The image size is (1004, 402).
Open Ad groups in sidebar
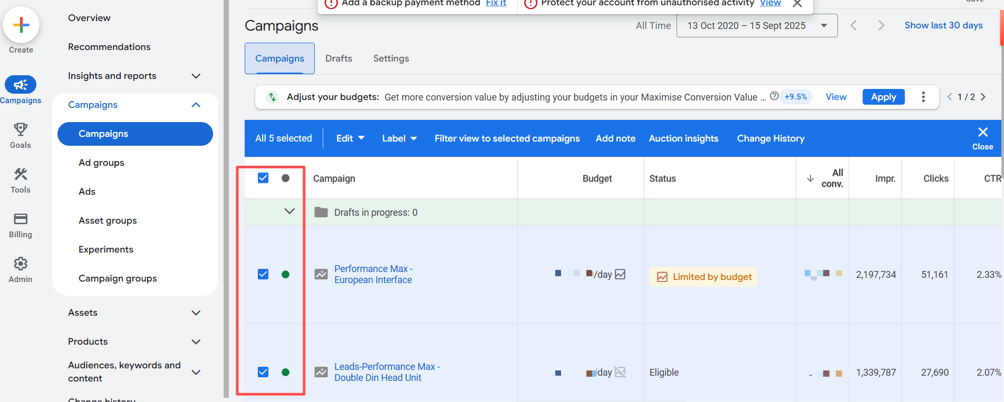(x=101, y=163)
